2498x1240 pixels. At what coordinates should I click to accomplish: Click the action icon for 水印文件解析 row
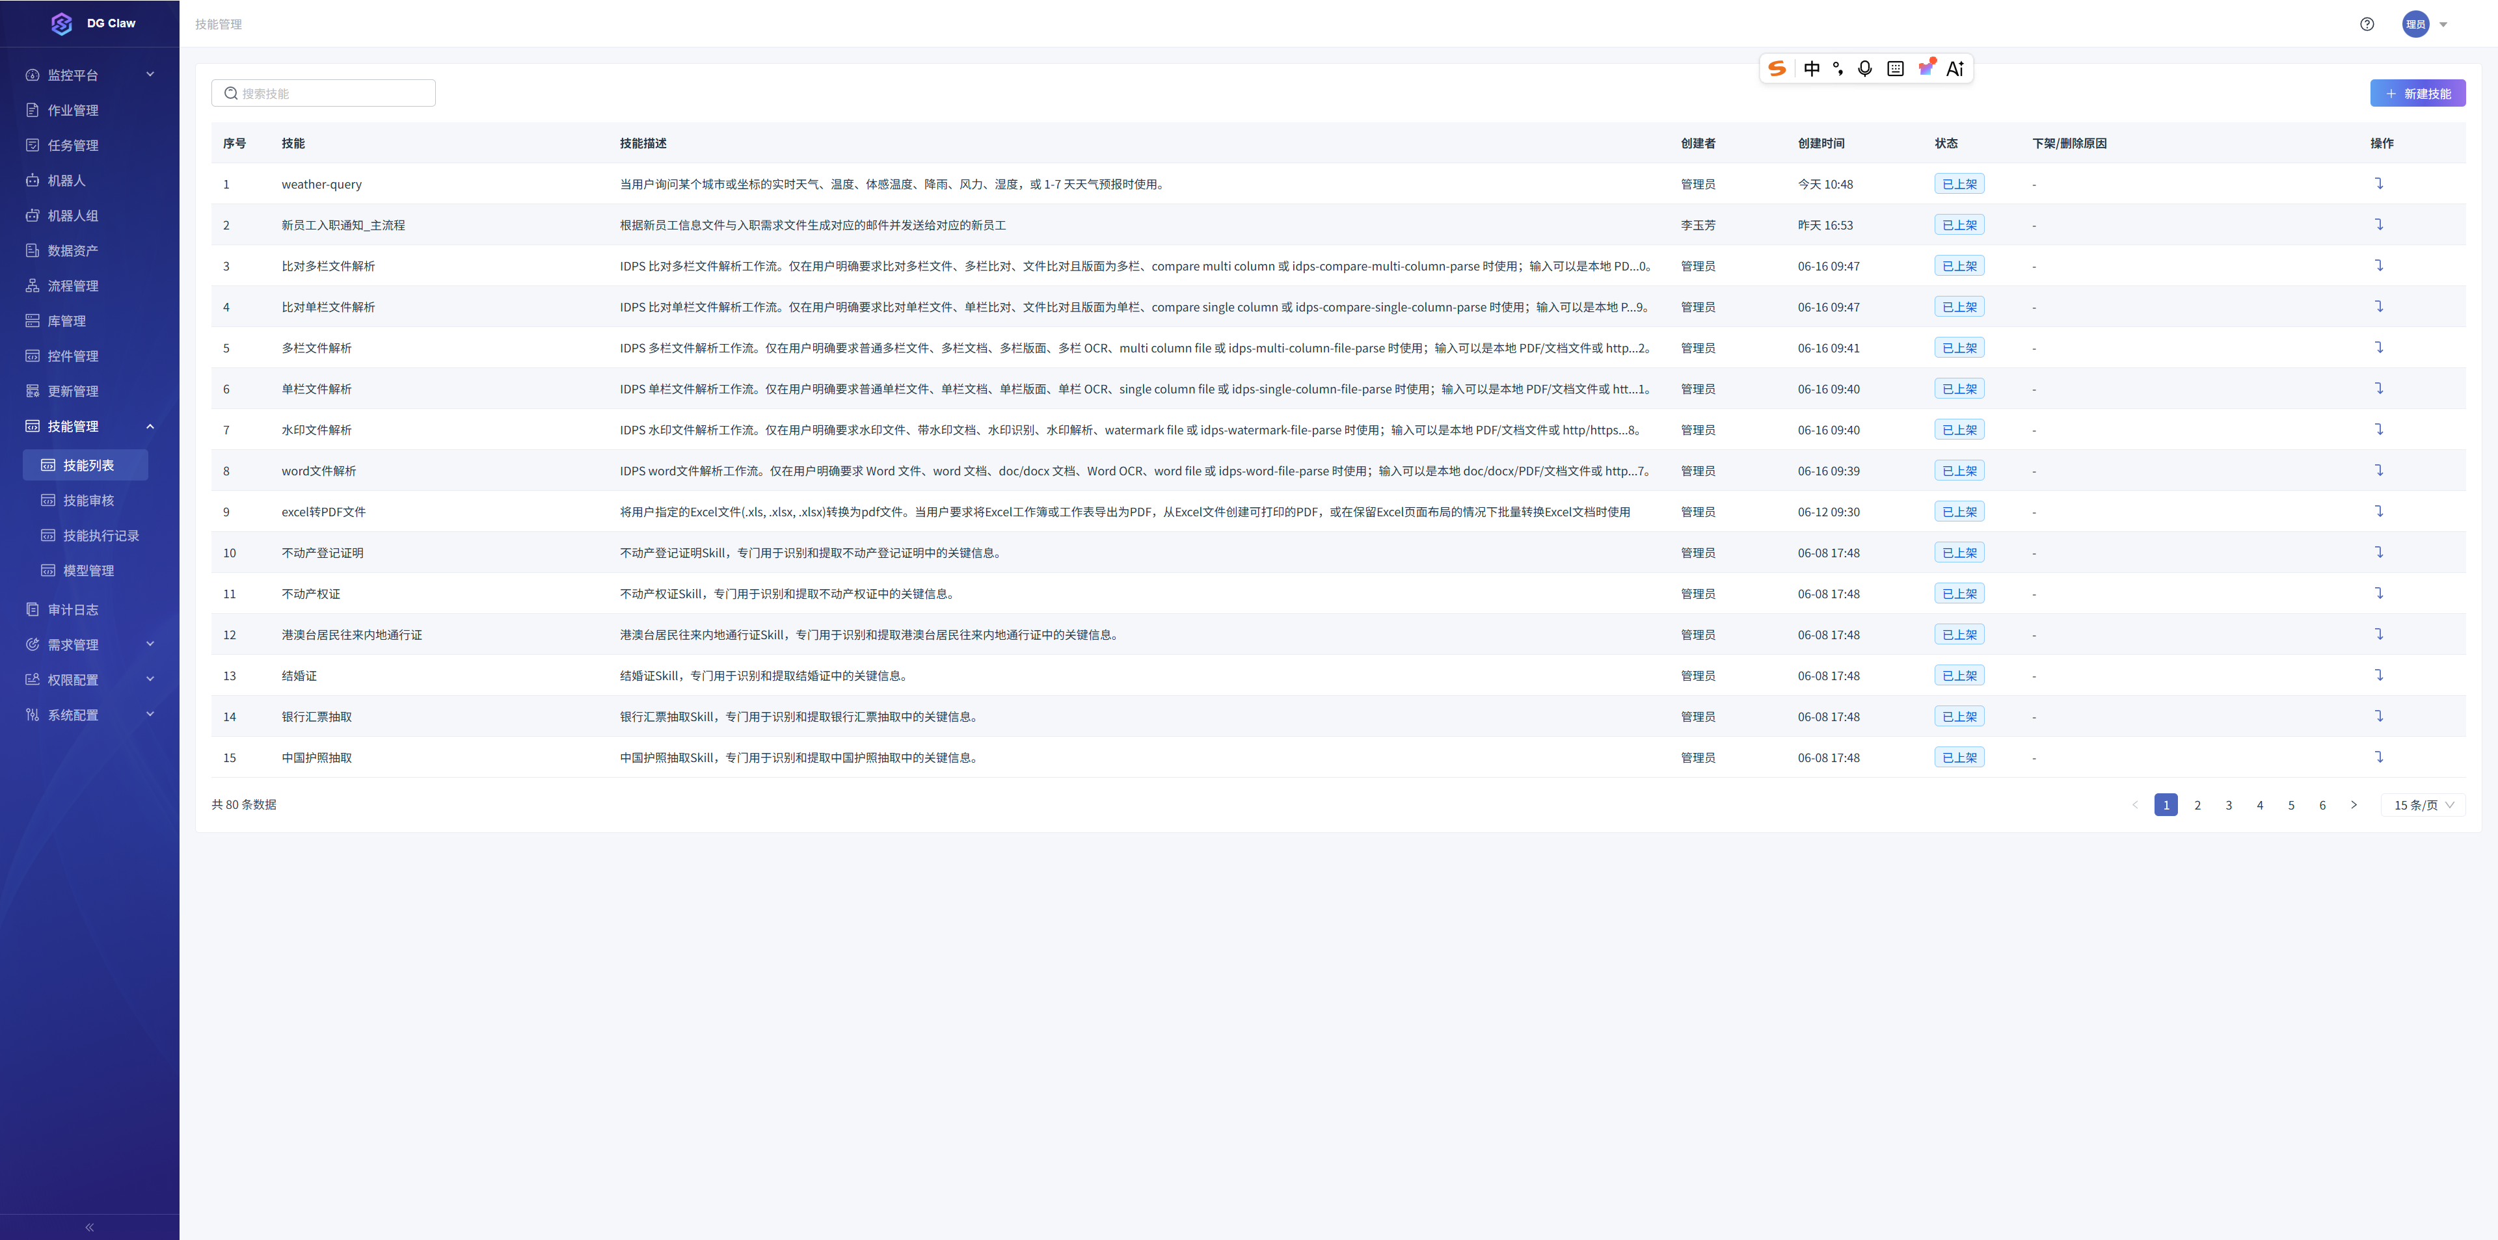(2379, 429)
